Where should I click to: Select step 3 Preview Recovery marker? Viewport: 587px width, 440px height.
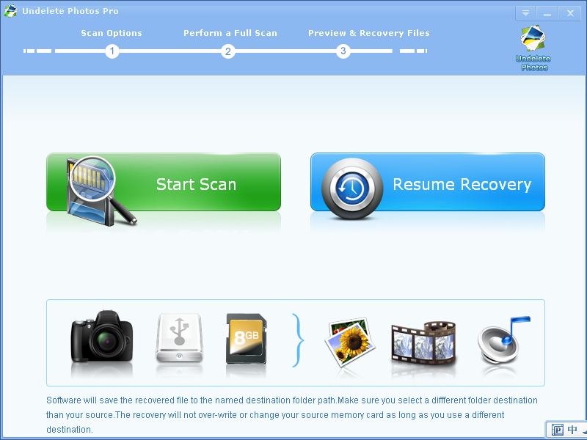point(343,51)
